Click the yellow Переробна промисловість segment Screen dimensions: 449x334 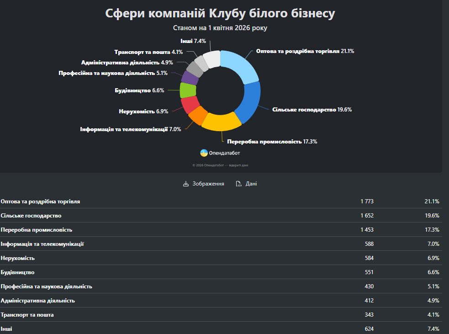tap(221, 120)
